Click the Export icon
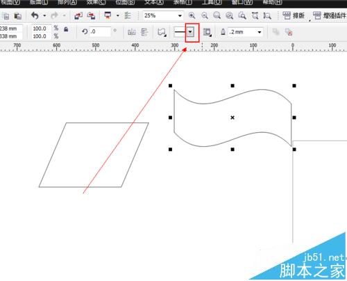The image size is (347, 281). pos(91,16)
